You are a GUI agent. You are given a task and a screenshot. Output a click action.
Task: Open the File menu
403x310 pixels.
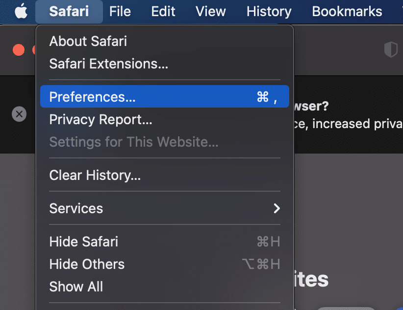pyautogui.click(x=120, y=11)
